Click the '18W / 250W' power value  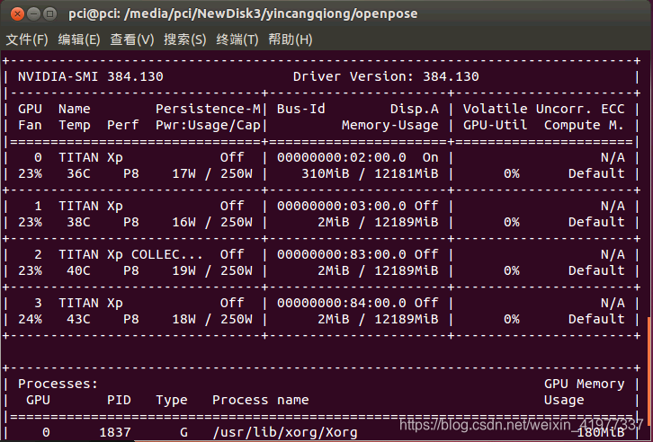tap(212, 319)
